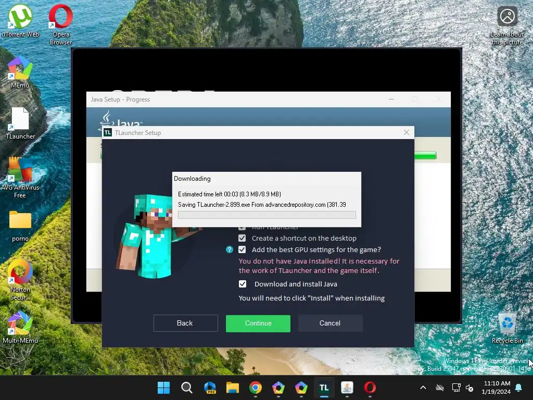Switch to Java installer in the taskbar
Screen dimensions: 533x400
pos(347,387)
